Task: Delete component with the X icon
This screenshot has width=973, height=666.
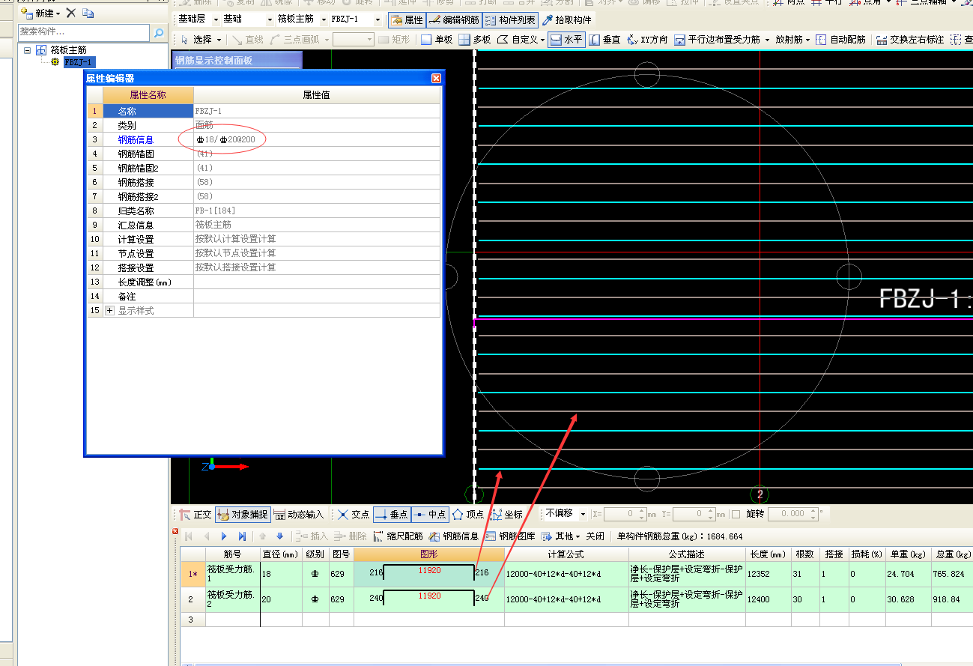Action: tap(71, 13)
